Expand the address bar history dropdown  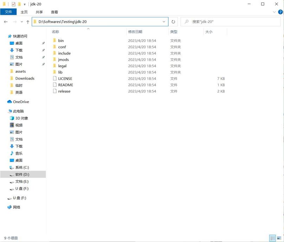point(164,22)
